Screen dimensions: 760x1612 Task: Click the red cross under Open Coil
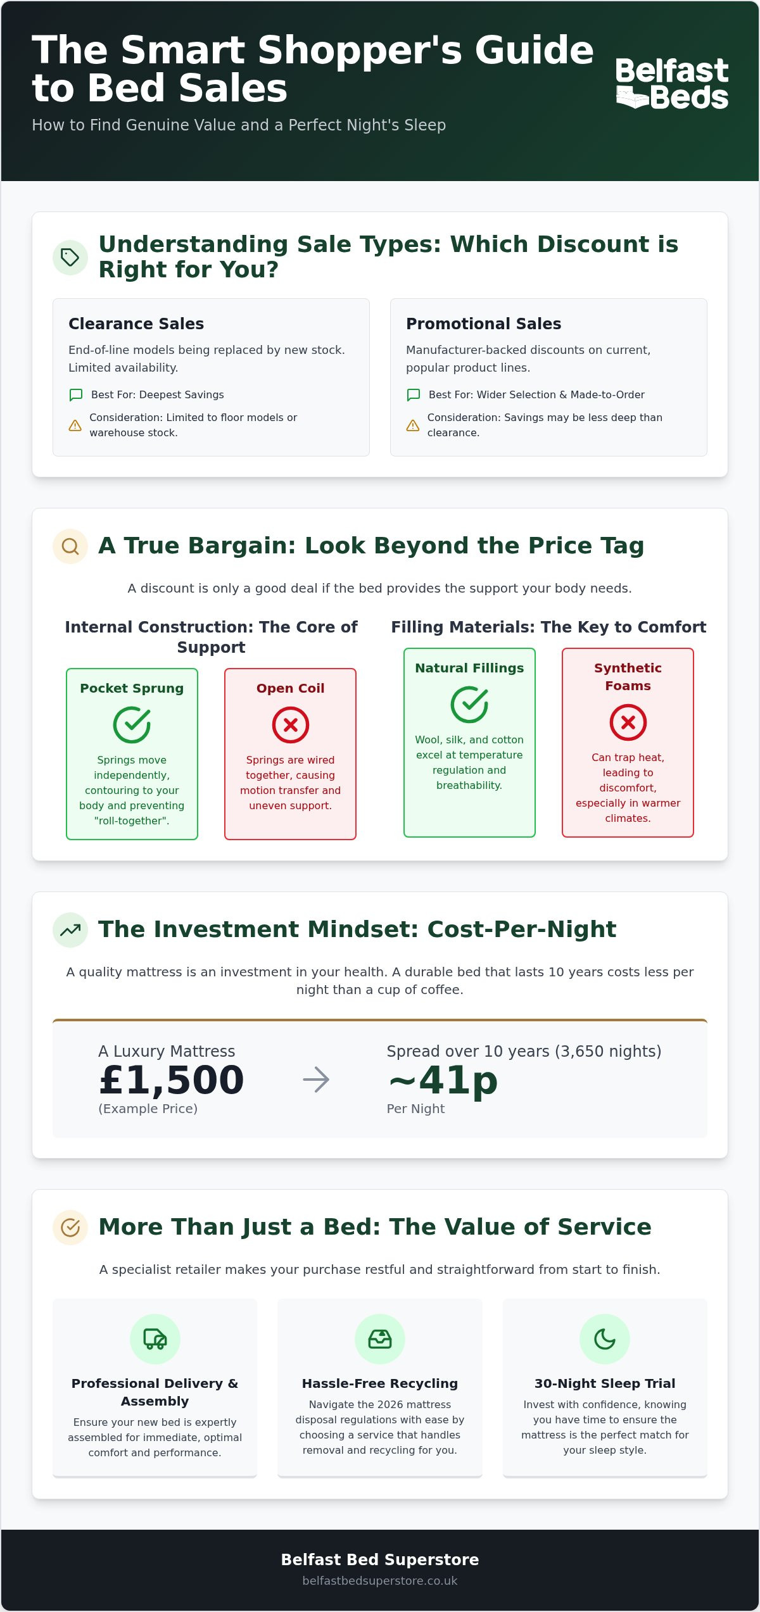[x=291, y=724]
